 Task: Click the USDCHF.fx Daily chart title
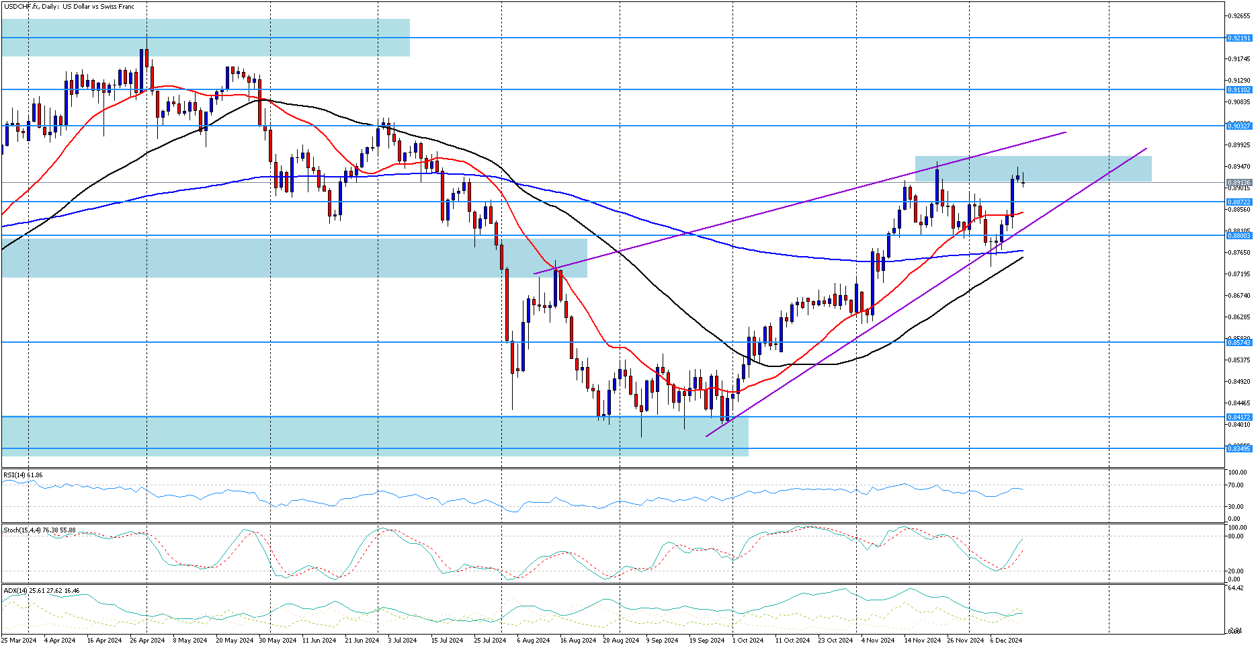pyautogui.click(x=69, y=7)
